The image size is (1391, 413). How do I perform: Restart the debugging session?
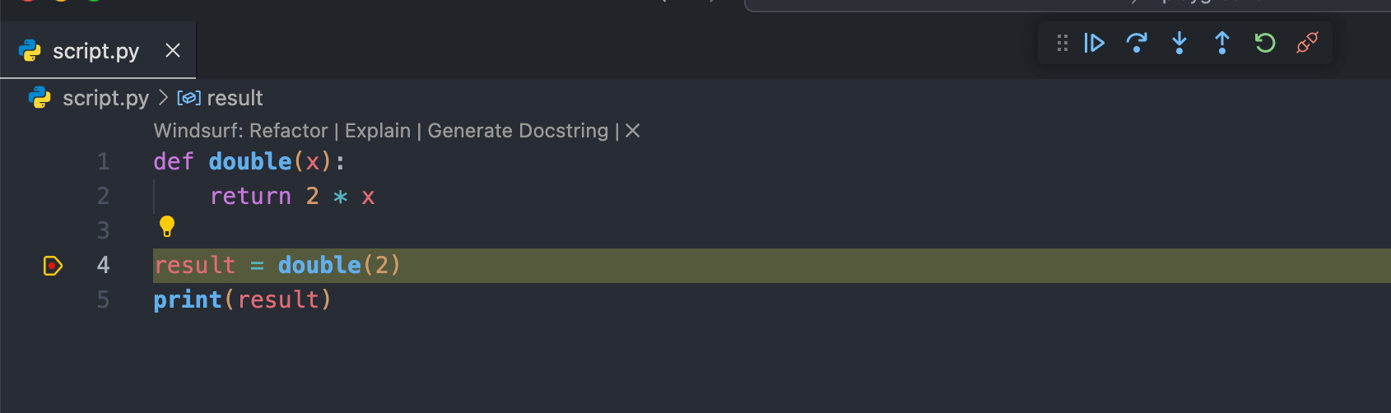pyautogui.click(x=1265, y=43)
